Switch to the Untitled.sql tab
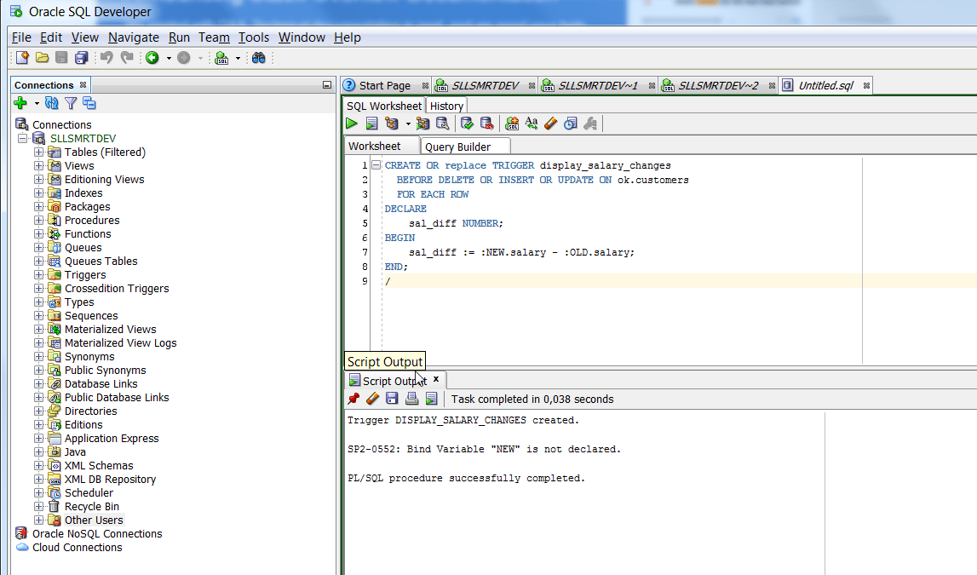977x575 pixels. tap(825, 85)
